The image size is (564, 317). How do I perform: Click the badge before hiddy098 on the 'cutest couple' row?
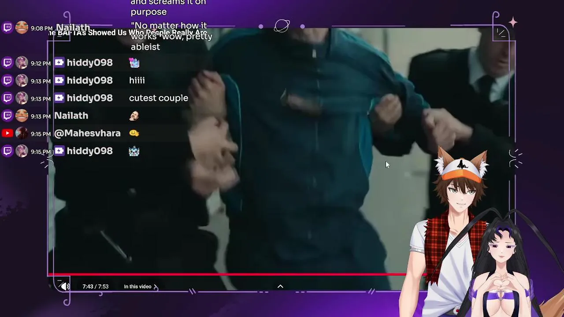(x=59, y=98)
